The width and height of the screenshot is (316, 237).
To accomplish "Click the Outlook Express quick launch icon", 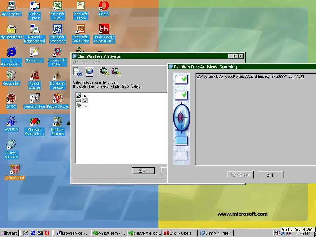I will (40, 233).
